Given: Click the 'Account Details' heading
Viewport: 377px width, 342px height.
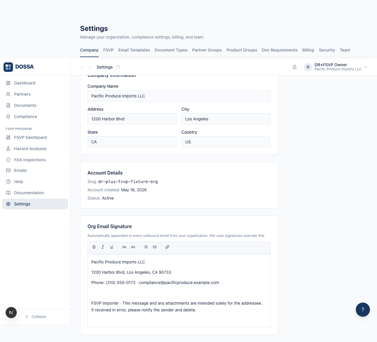Looking at the screenshot, I should pos(105,173).
